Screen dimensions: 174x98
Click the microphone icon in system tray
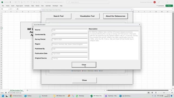pos(155,96)
